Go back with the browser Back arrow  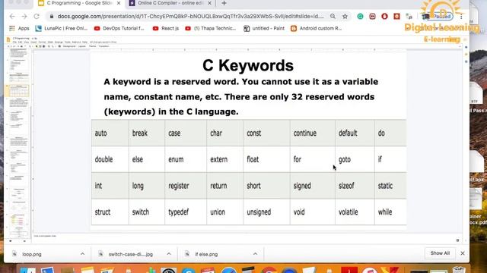pos(12,17)
